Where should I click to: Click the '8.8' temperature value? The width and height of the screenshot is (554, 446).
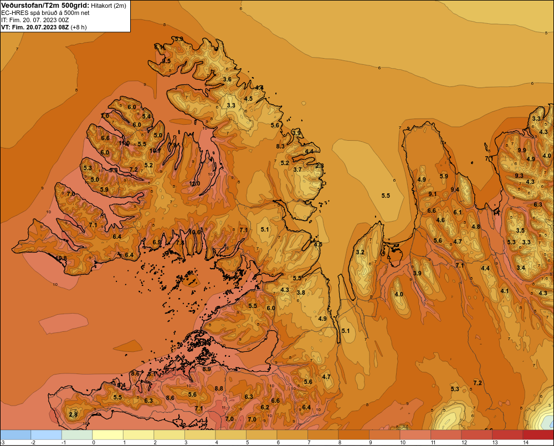click(219, 388)
